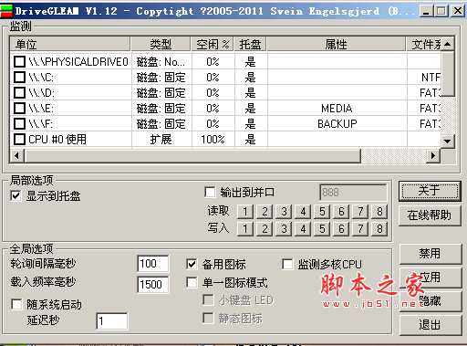Enable 随系统启动 checkbox
467x346 pixels.
[x=16, y=304]
